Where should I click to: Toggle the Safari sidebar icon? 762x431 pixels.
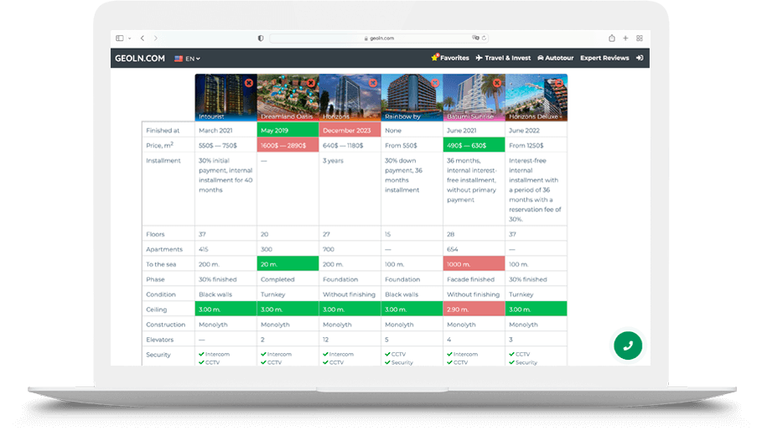120,39
